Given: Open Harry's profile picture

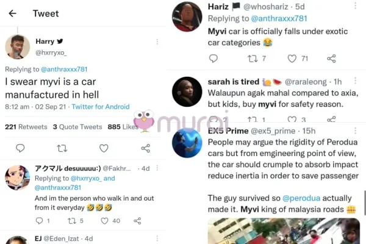Looking at the screenshot, I should (17, 46).
